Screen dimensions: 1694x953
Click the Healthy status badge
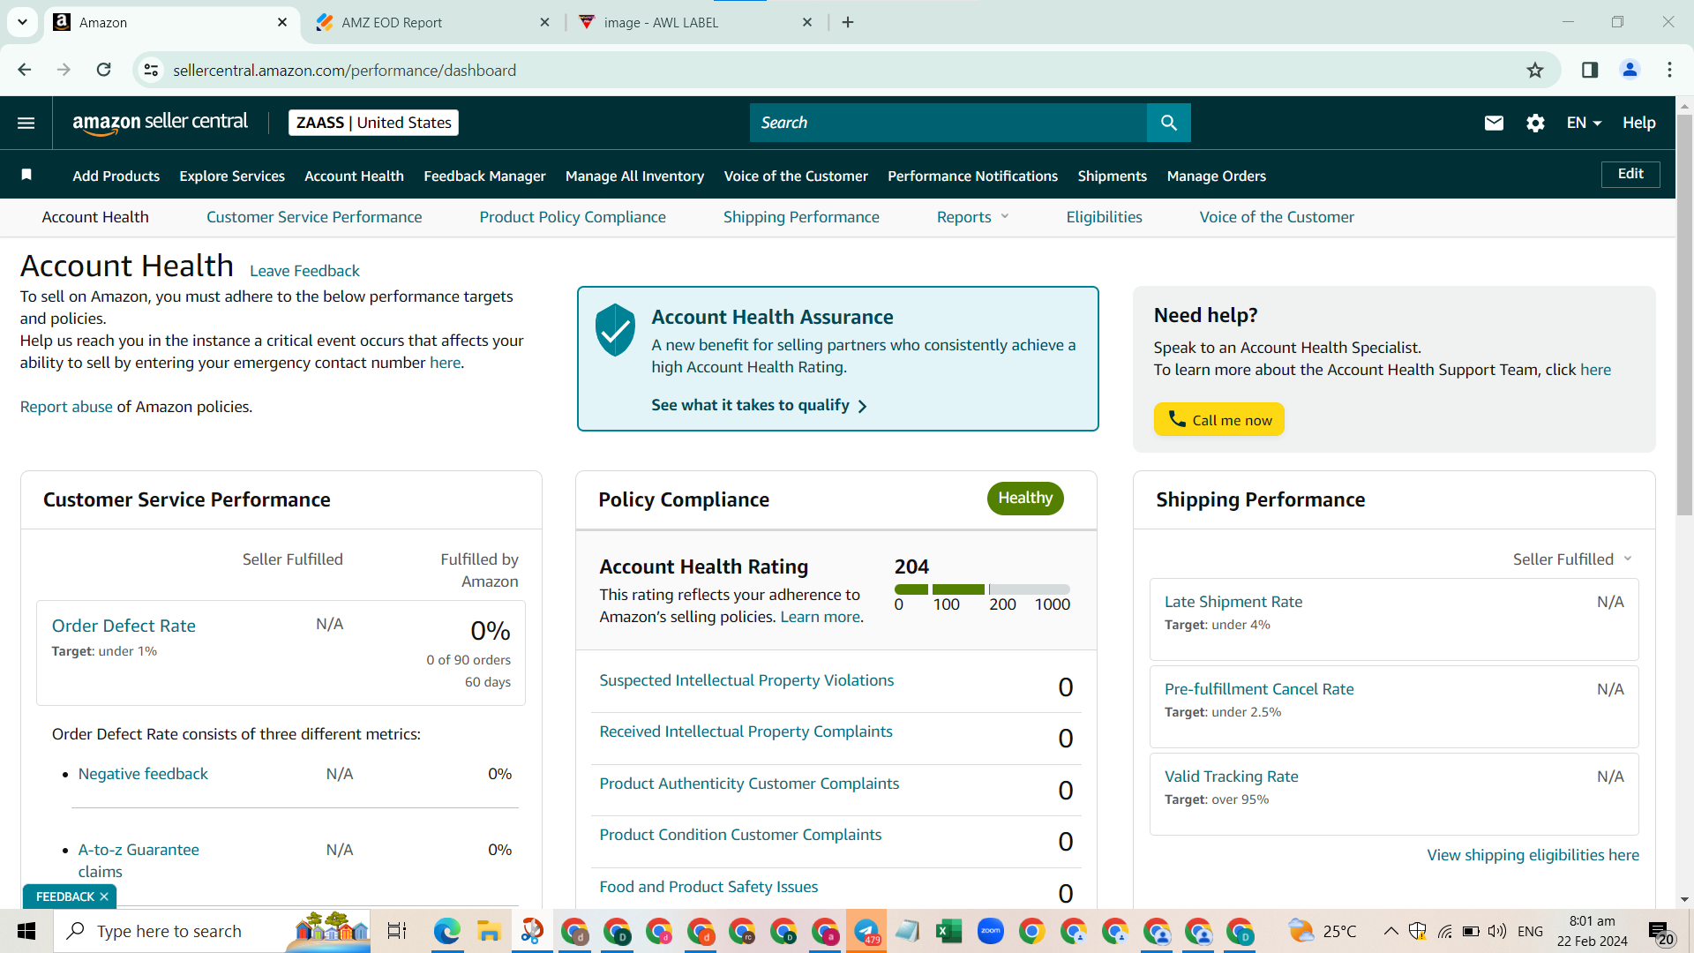click(1025, 499)
